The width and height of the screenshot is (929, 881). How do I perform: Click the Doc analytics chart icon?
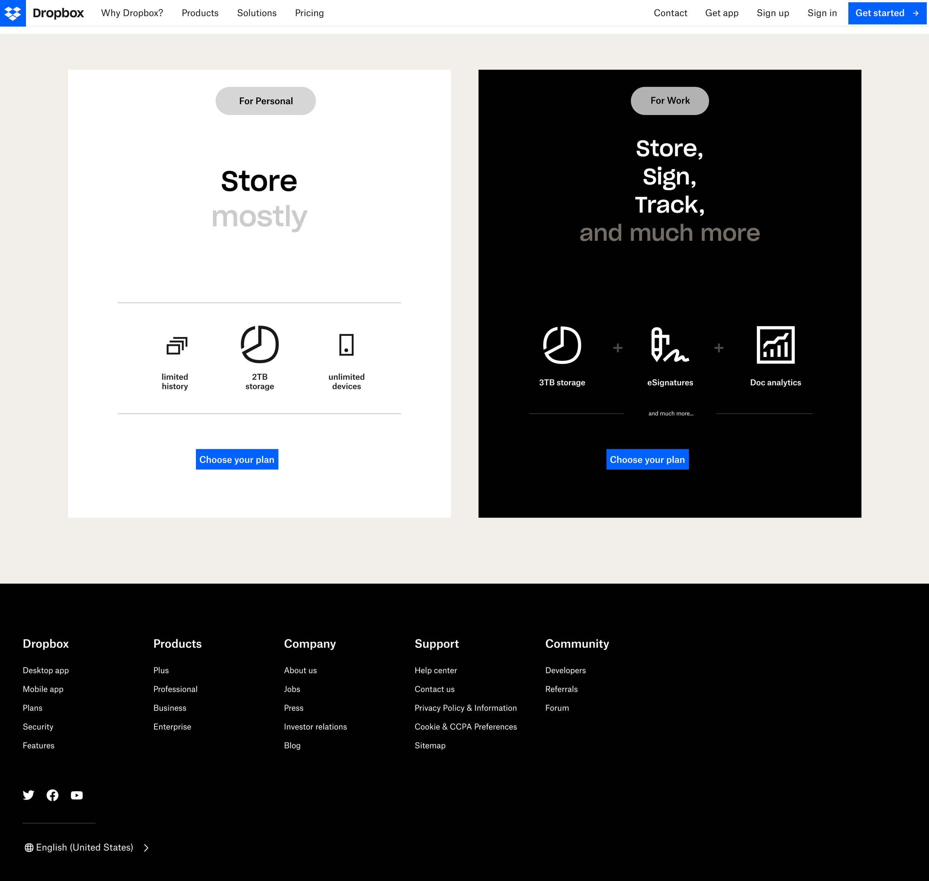[776, 345]
